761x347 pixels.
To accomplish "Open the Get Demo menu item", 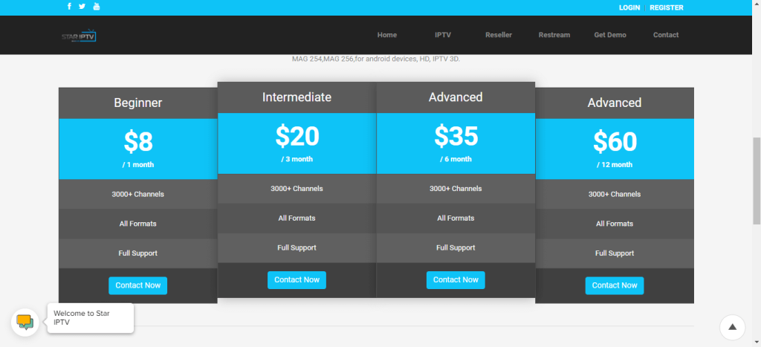I will pos(610,35).
